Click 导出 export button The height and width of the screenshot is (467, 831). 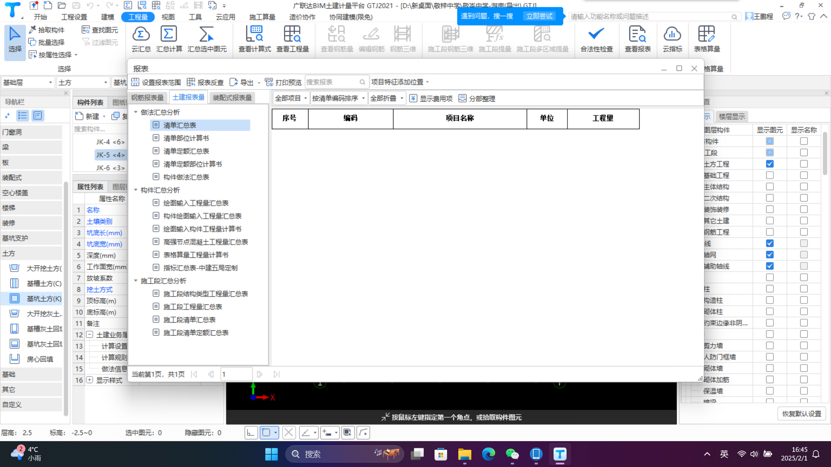[x=242, y=82]
